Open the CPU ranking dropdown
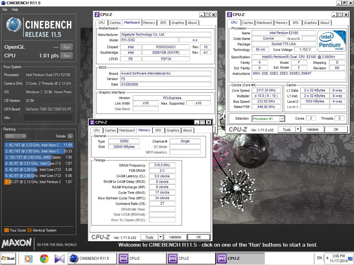The width and height of the screenshot is (354, 265). [15, 136]
